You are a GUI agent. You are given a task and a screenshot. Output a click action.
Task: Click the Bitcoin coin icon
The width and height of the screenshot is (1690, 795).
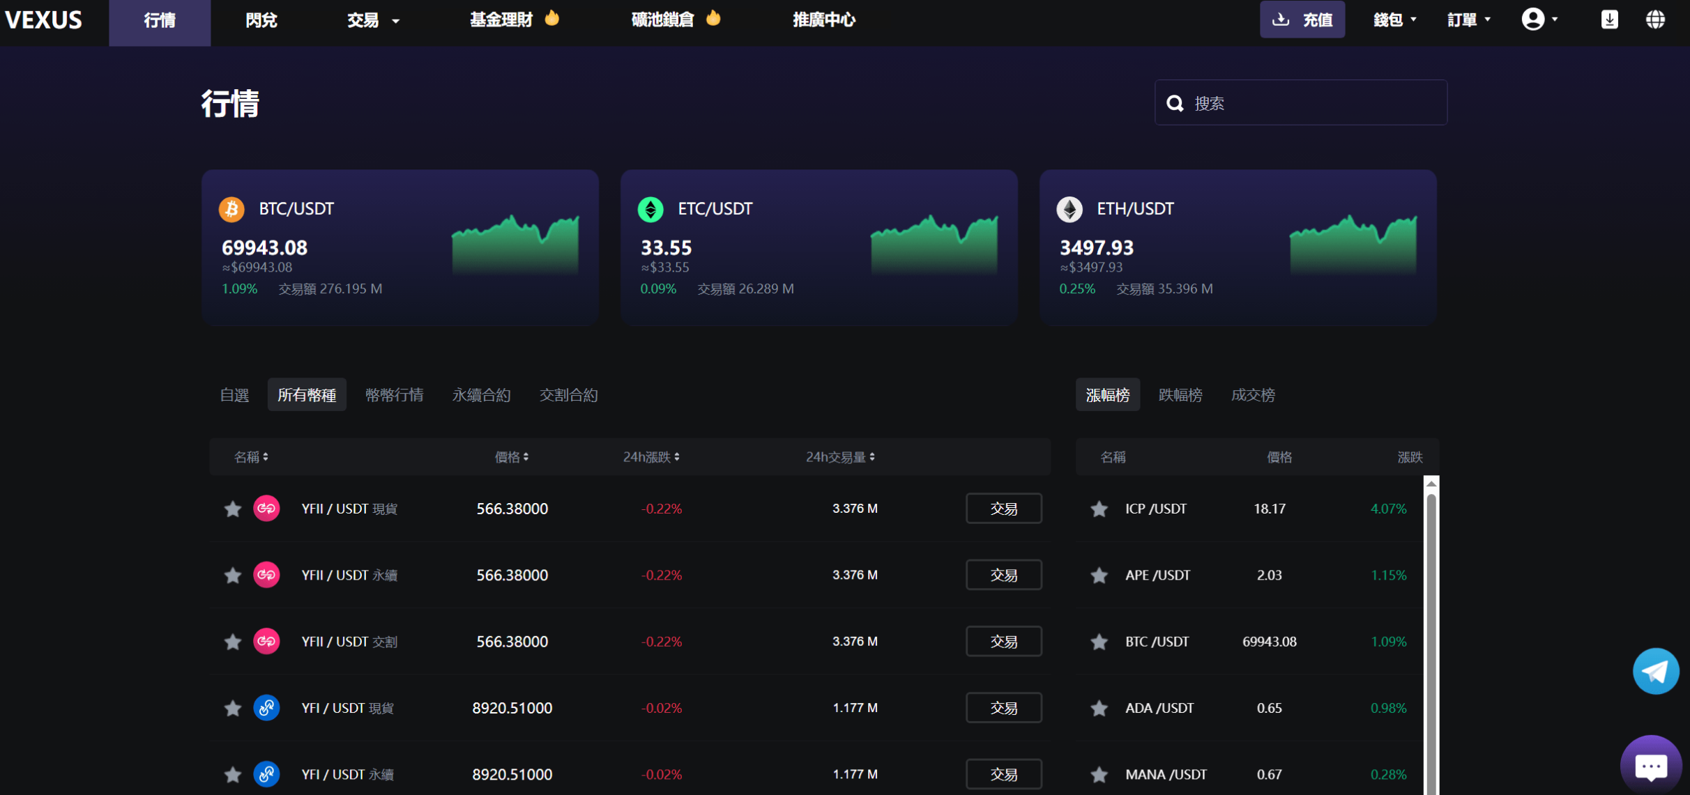point(231,208)
